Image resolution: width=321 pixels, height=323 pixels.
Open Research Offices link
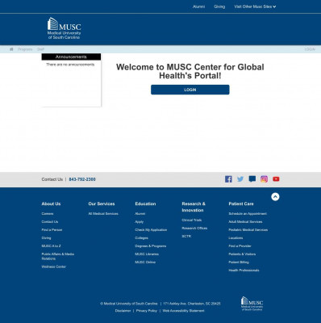194,229
